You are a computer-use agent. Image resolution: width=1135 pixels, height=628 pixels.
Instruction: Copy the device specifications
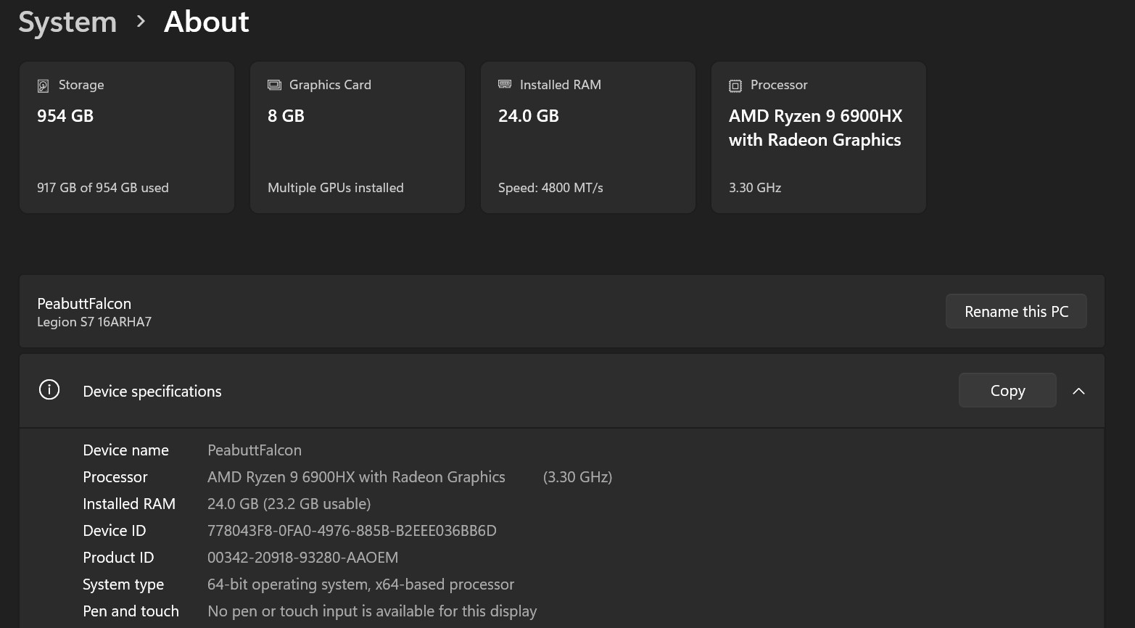point(1007,390)
